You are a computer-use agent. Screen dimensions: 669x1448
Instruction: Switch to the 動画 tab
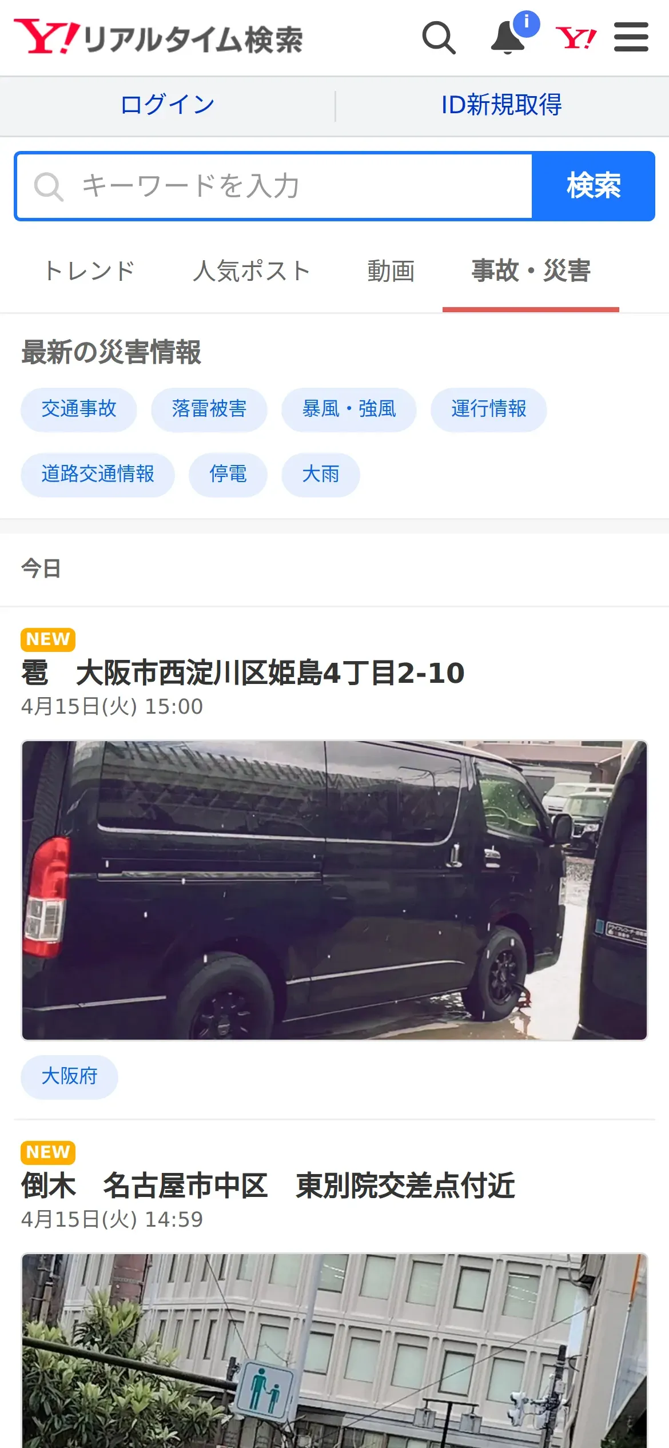pos(391,271)
